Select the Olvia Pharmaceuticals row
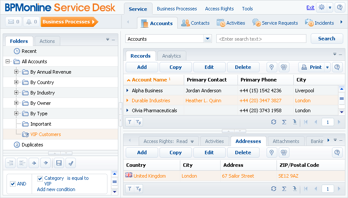 tap(231, 110)
